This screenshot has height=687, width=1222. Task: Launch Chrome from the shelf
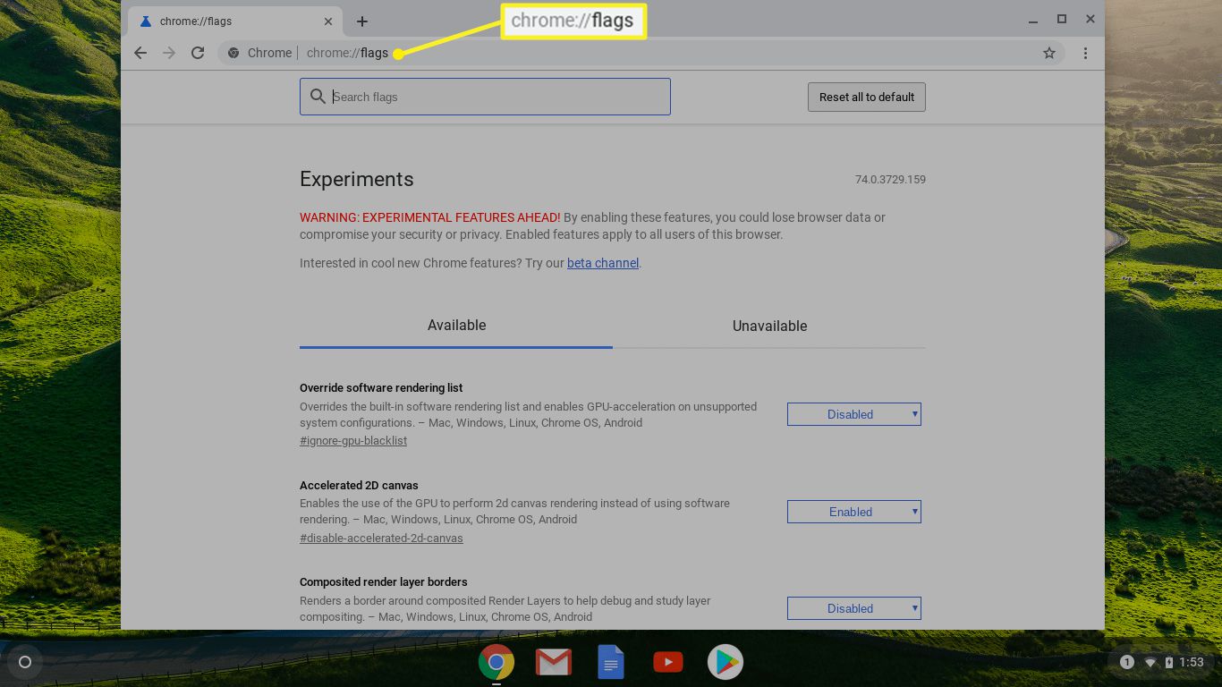[496, 662]
